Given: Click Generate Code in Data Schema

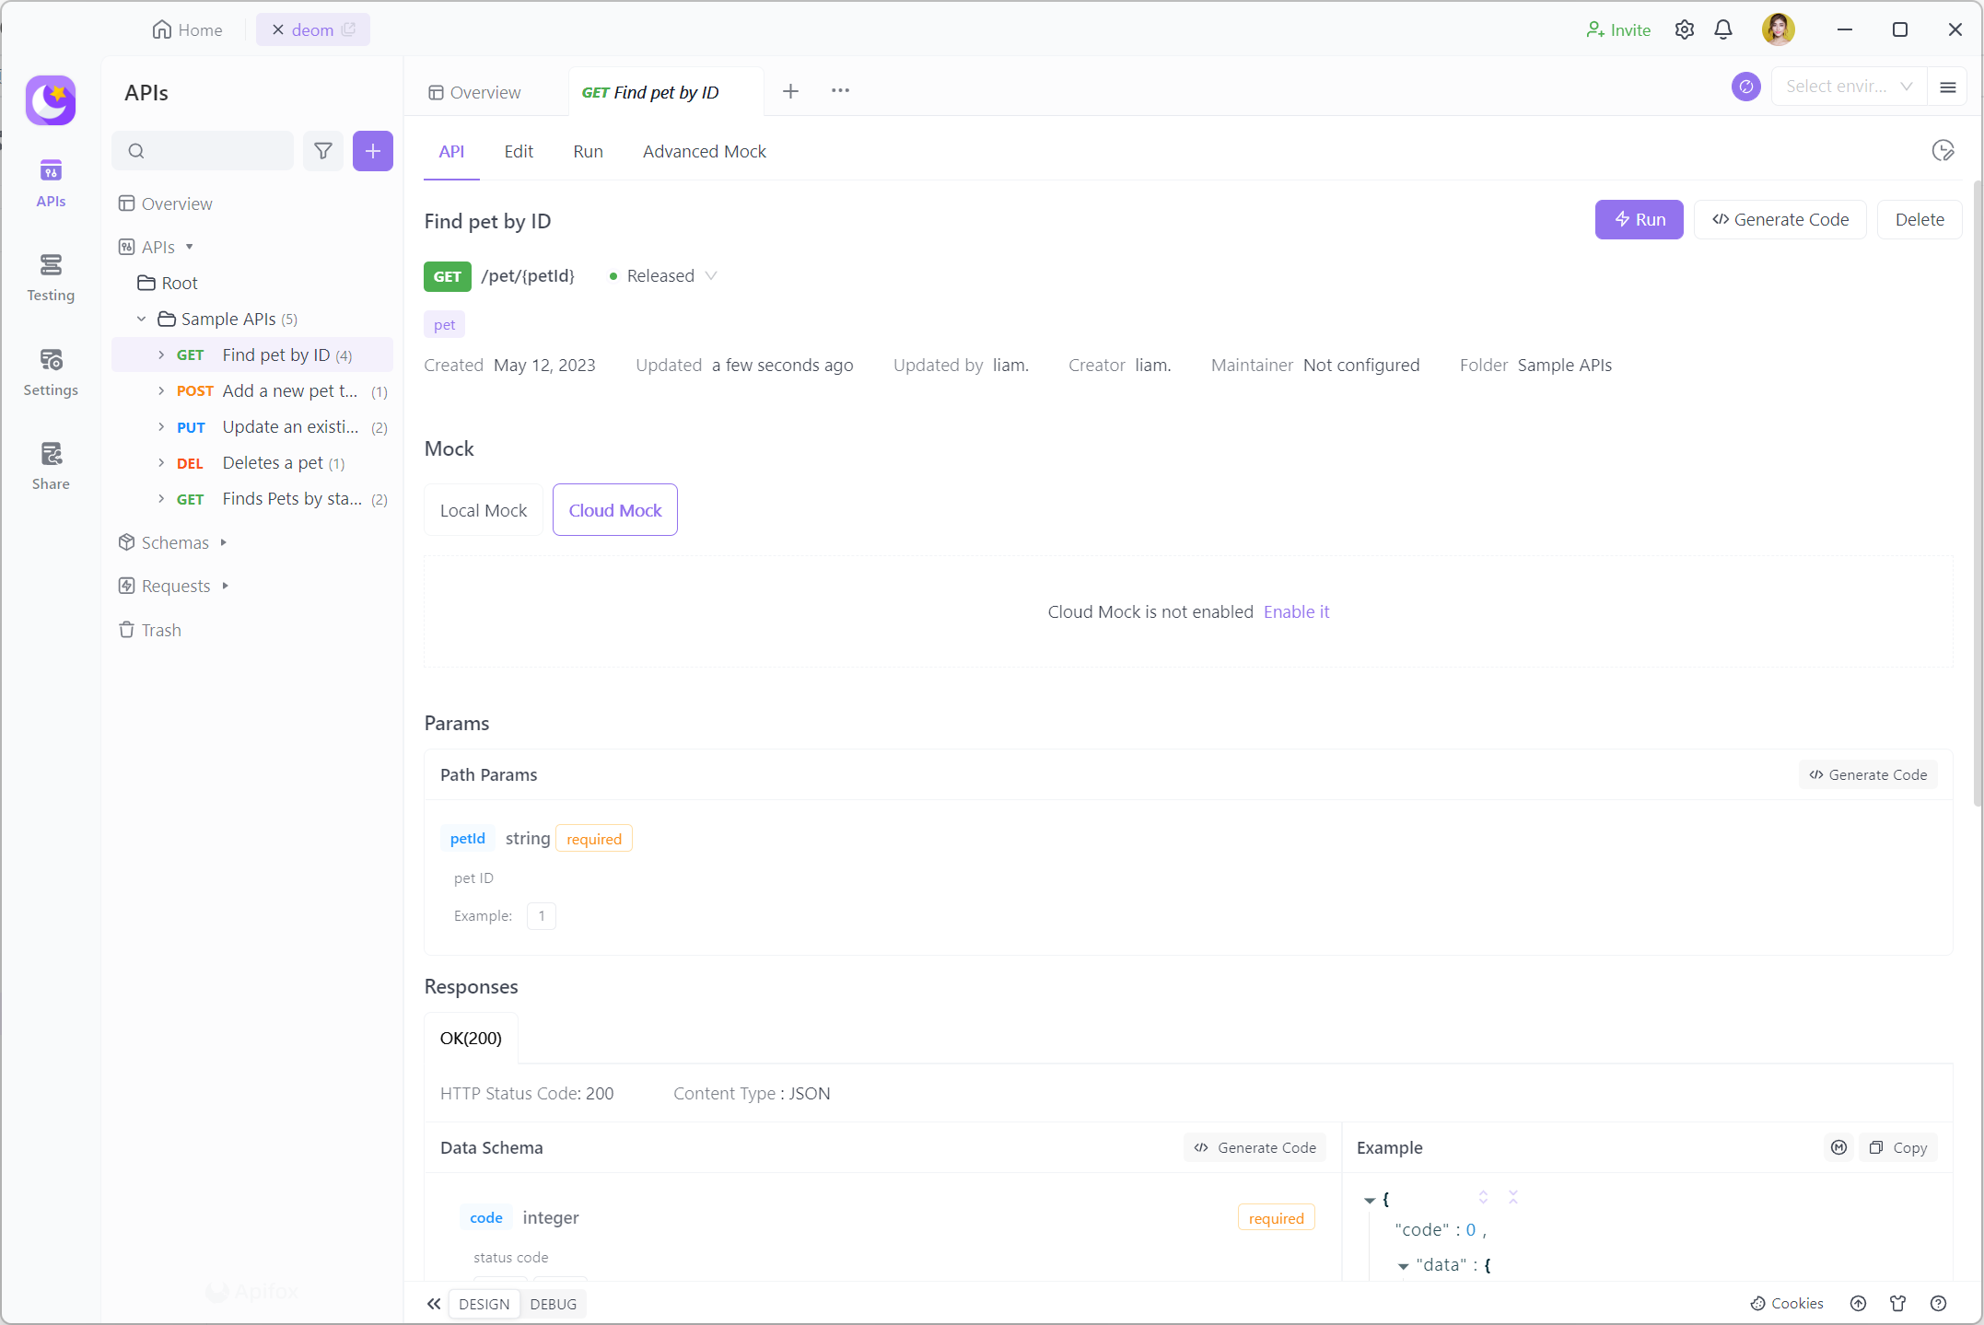Looking at the screenshot, I should 1255,1147.
